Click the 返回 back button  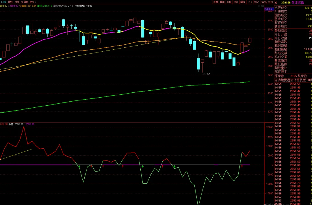271,2
